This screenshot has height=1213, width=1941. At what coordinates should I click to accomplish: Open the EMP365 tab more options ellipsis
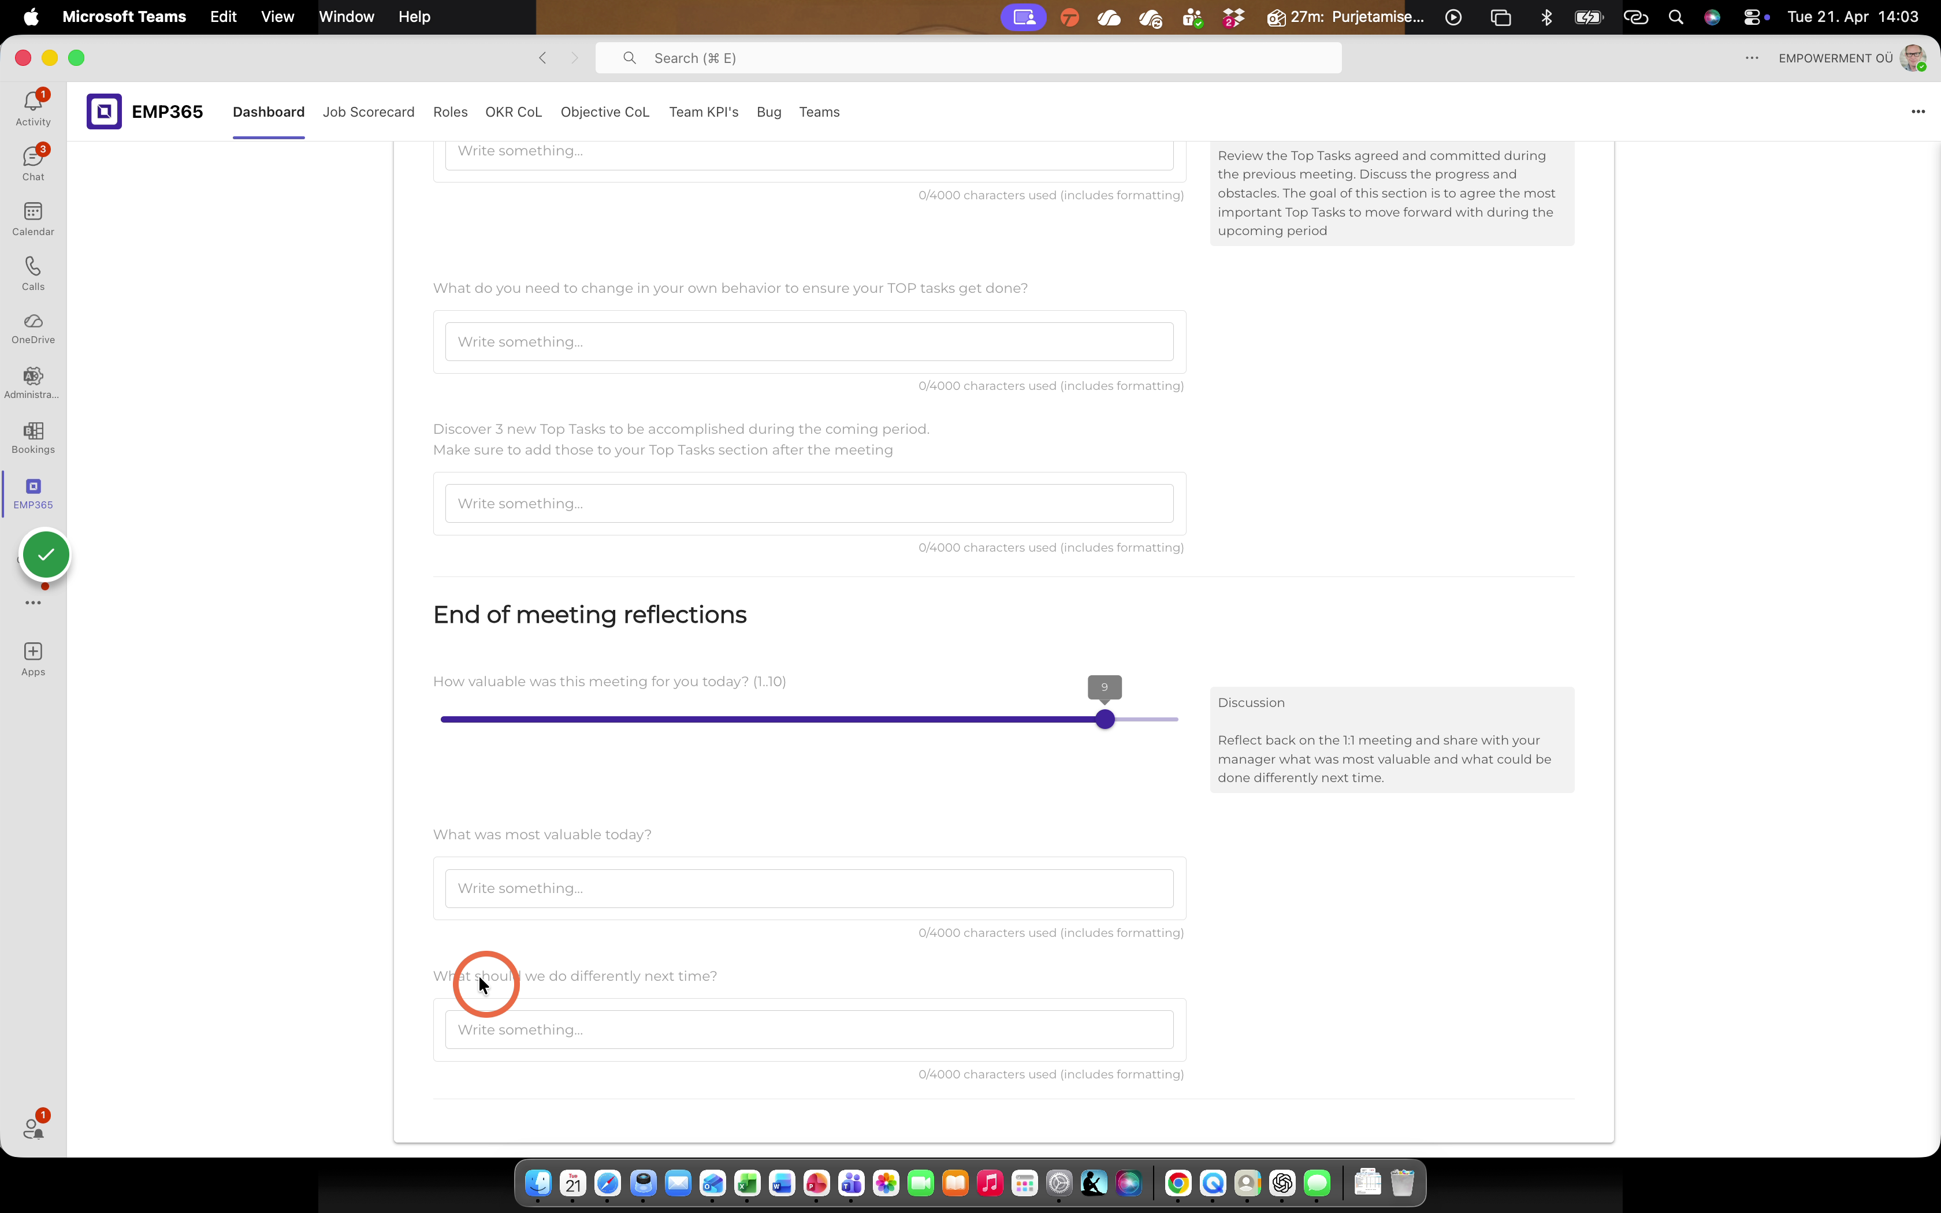[1918, 111]
